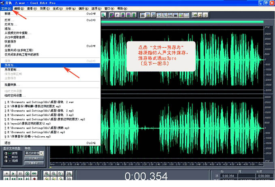Open the 偏好 (Favorites) menu
Image resolution: width=275 pixels, height=187 pixels.
coord(83,9)
